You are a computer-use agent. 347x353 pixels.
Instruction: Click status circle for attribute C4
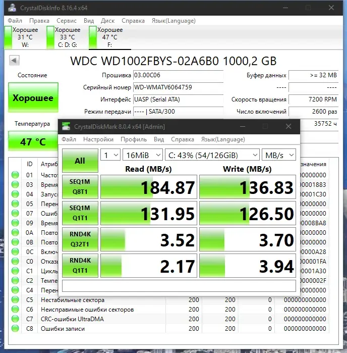(15, 290)
